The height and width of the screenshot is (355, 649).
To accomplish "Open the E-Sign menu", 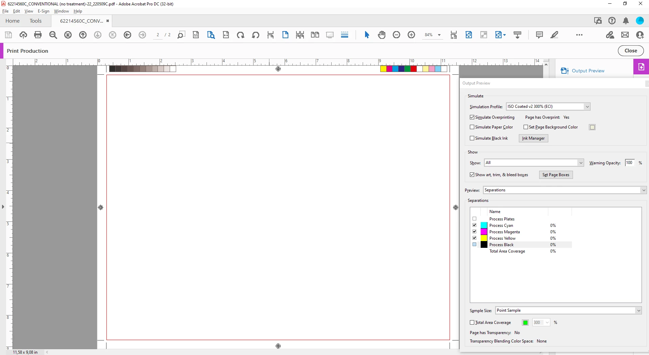I will click(44, 11).
